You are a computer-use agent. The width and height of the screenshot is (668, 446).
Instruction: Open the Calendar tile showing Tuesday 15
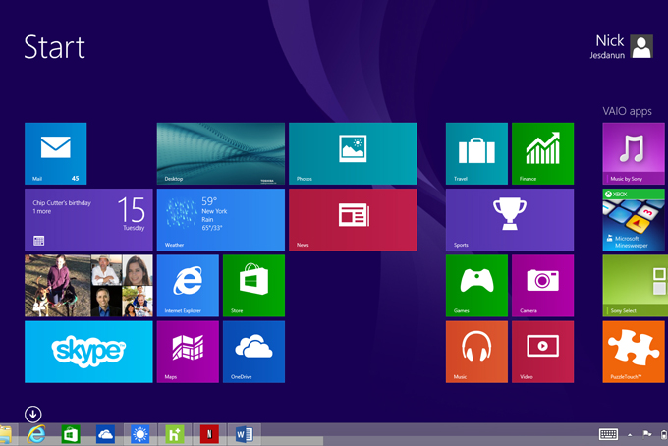tap(88, 219)
